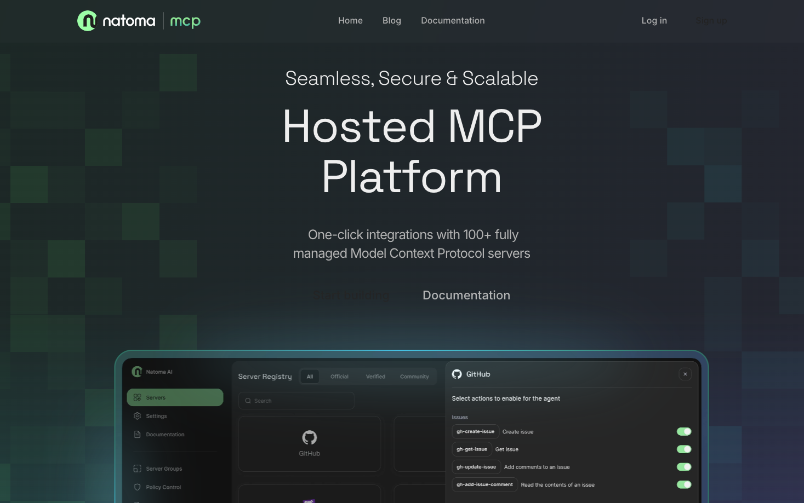Select the Verified registry filter tab

click(x=375, y=377)
